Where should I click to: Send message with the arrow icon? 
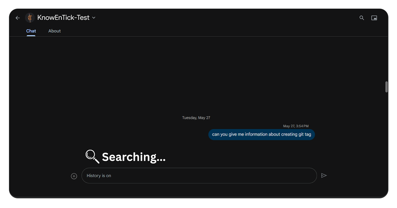point(324,176)
